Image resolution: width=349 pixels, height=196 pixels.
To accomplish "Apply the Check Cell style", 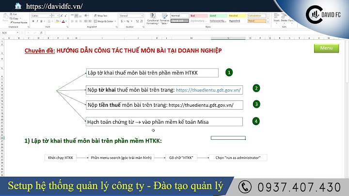I will (x=180, y=21).
